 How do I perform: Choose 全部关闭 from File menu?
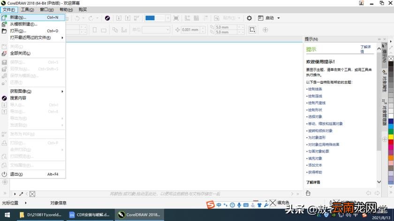click(x=33, y=53)
